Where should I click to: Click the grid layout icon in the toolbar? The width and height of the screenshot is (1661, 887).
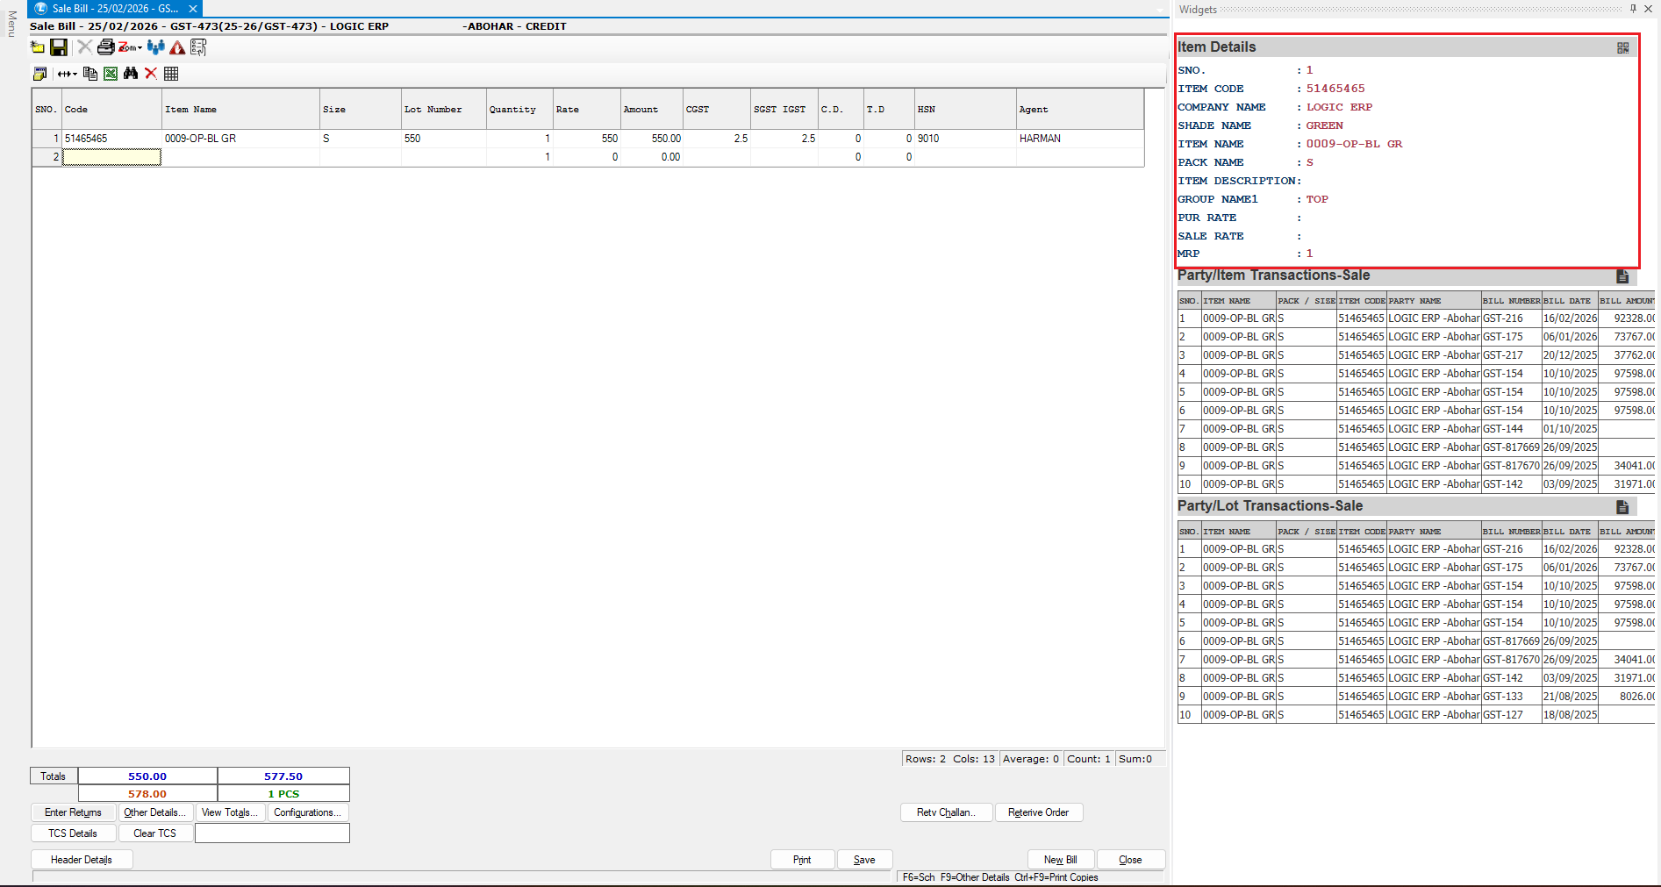tap(171, 74)
